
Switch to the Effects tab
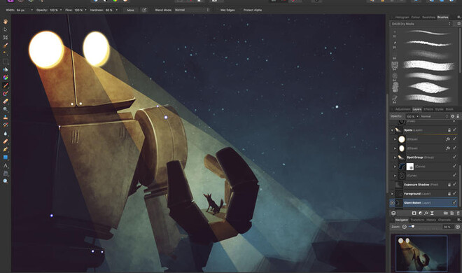pos(428,109)
